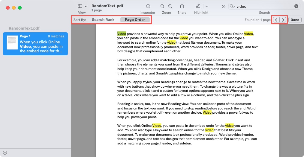Image resolution: width=304 pixels, height=157 pixels.
Task: Zoom out with the minus magnifier
Action: (162, 6)
